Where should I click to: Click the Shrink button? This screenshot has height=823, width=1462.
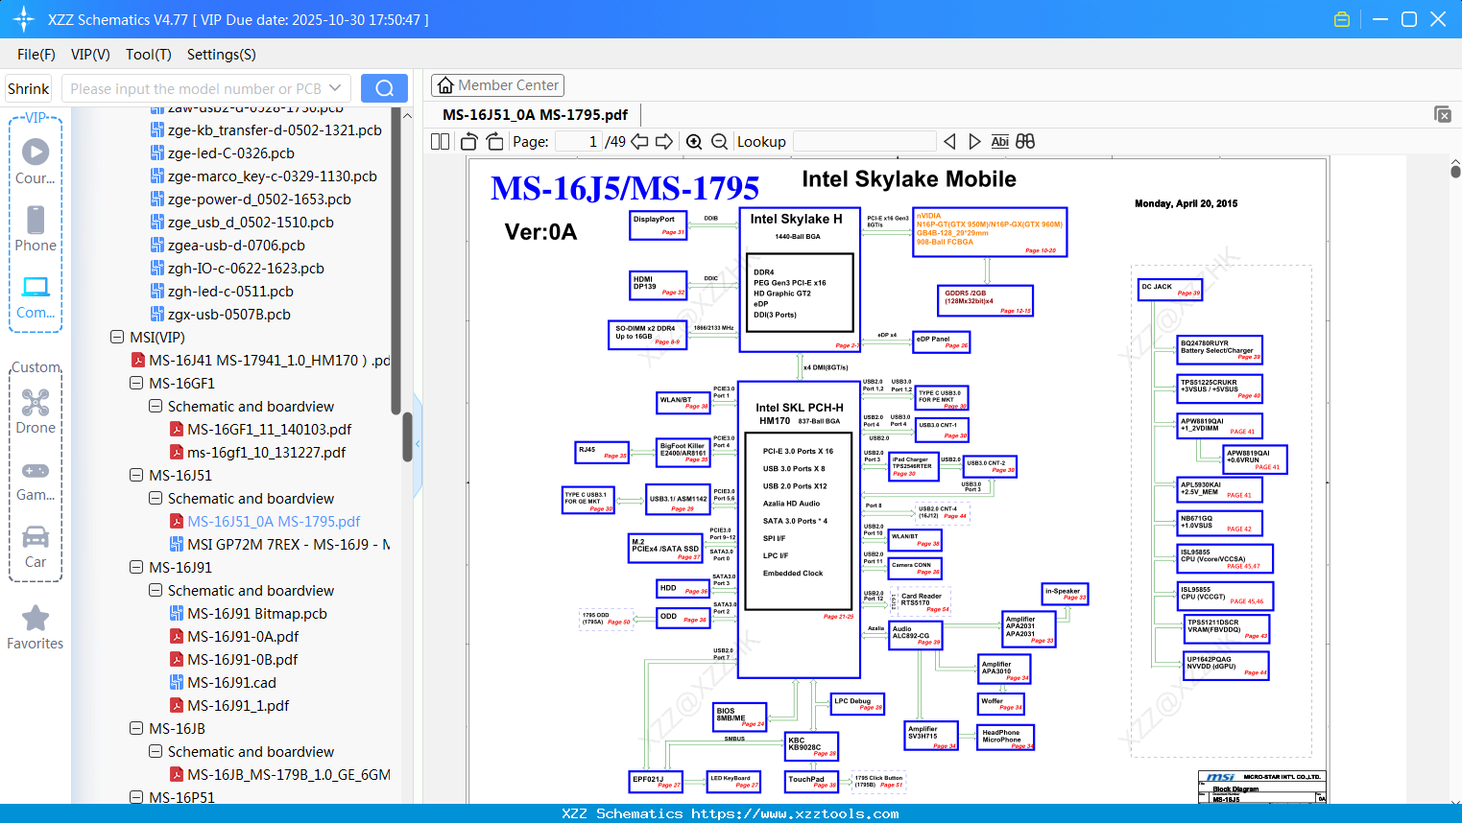point(29,88)
